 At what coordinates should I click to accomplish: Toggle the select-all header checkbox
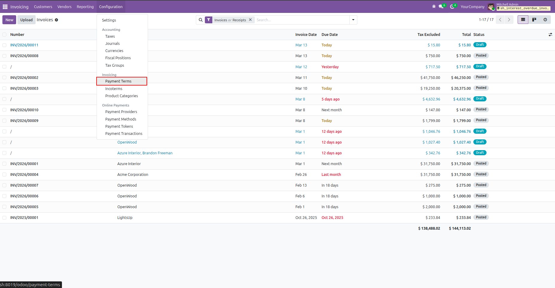click(x=4, y=35)
